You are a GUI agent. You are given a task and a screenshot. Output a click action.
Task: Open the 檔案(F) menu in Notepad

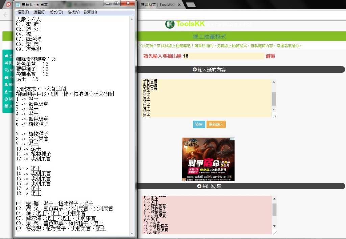coord(23,12)
